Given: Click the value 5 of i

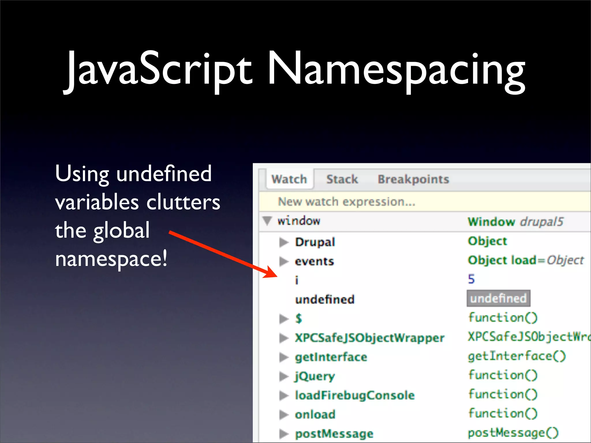Looking at the screenshot, I should (x=471, y=279).
